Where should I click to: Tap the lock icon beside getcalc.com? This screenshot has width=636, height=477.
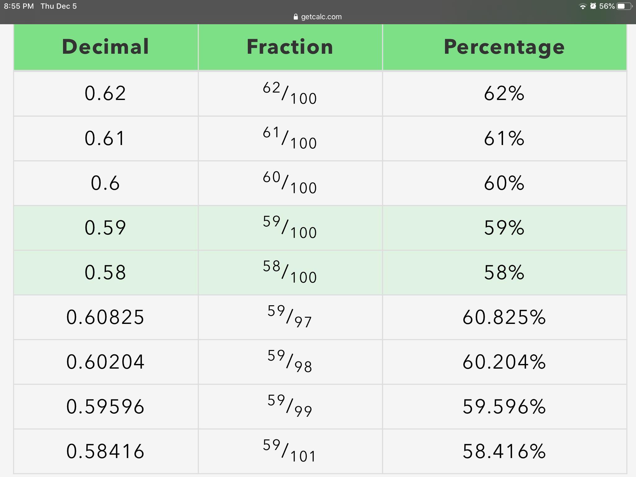click(x=296, y=17)
